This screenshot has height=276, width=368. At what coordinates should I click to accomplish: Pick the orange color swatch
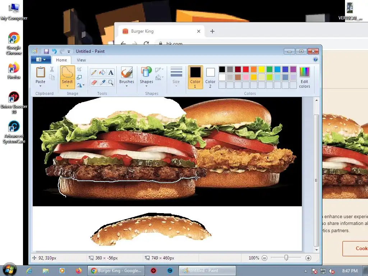(253, 69)
